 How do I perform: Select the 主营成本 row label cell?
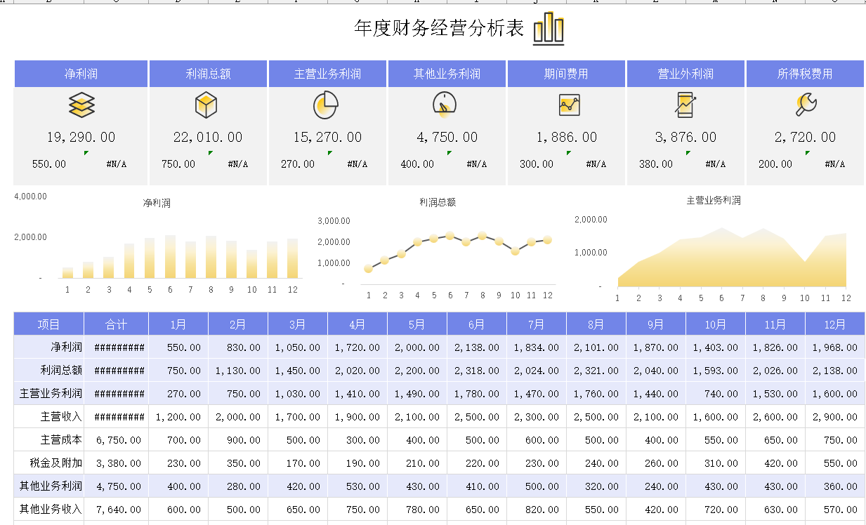61,440
